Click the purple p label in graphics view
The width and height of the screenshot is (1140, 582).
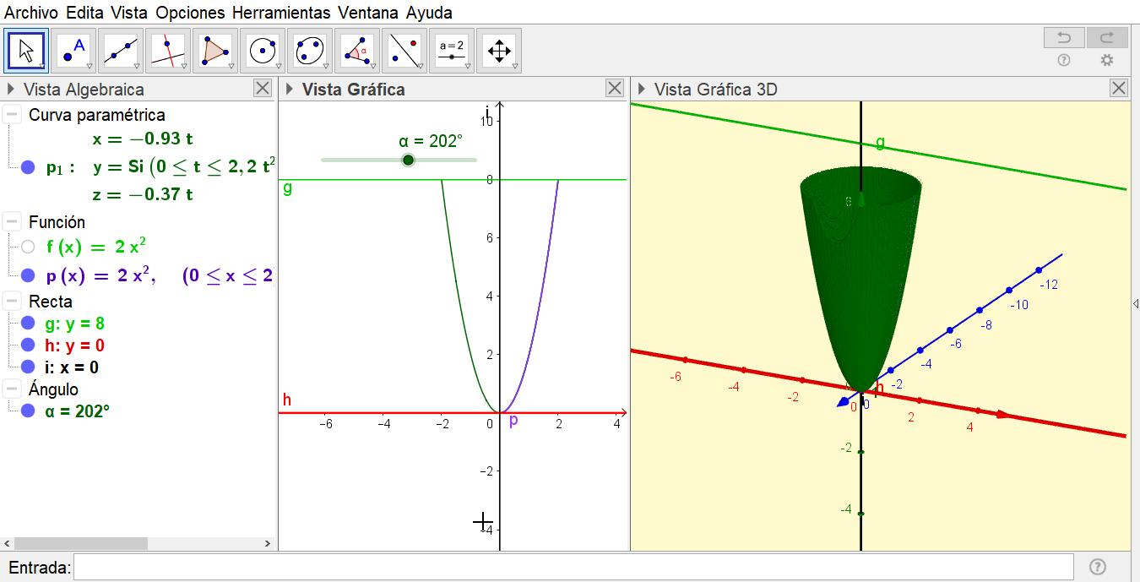tap(513, 421)
